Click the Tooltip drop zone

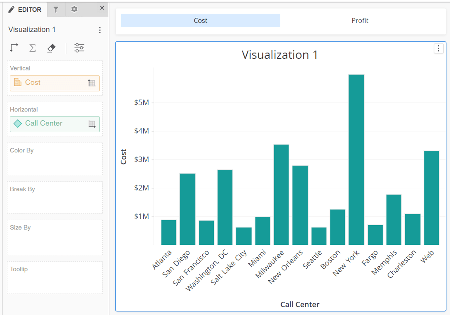point(55,278)
